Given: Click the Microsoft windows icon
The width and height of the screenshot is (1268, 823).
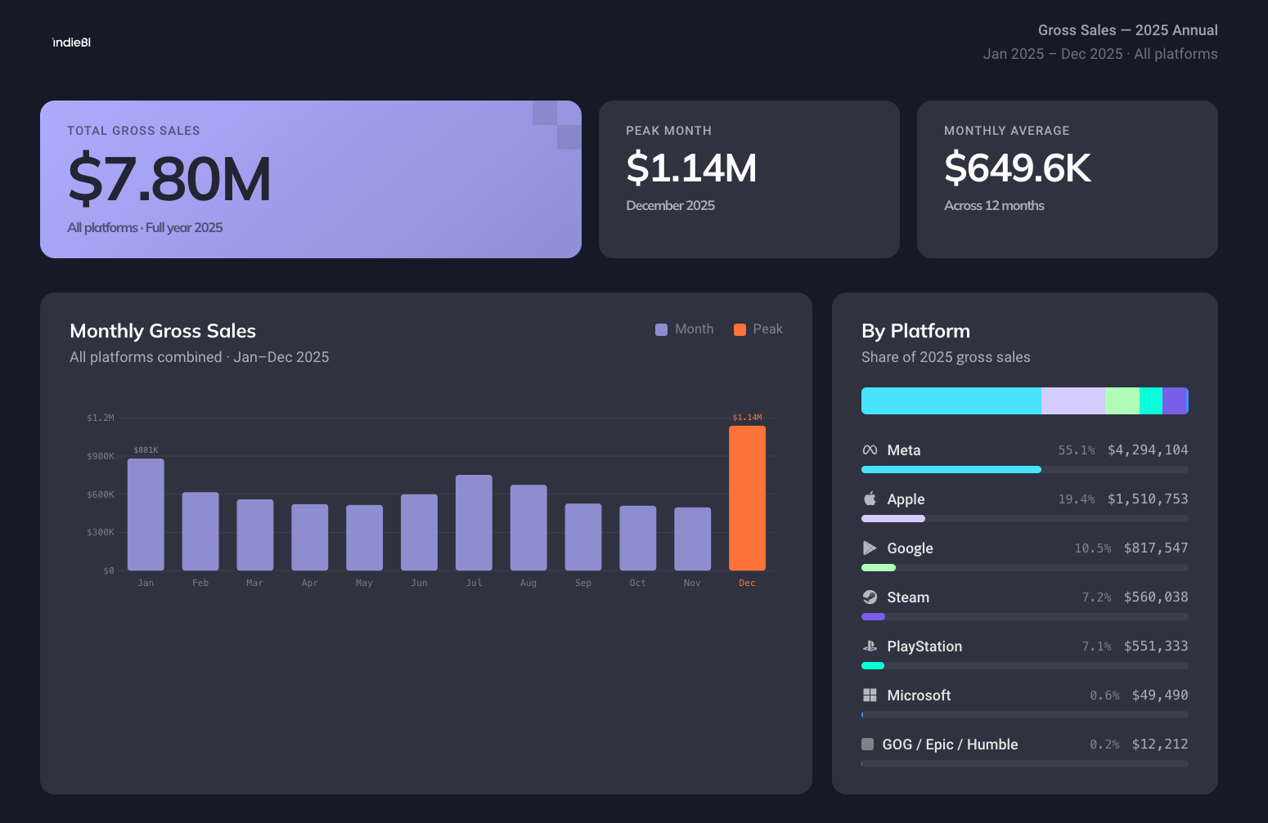Looking at the screenshot, I should tap(870, 695).
